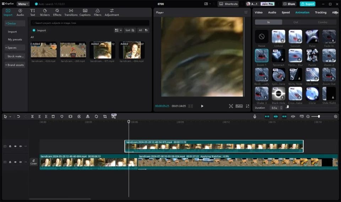Open the Transitions panel
Image resolution: width=341 pixels, height=202 pixels.
[x=71, y=12]
